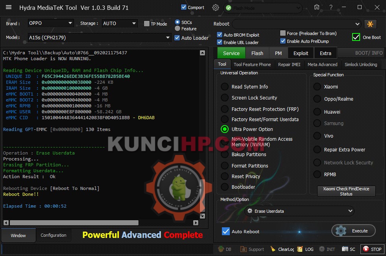The width and height of the screenshot is (386, 256).
Task: Uncheck Auto BROM Exploit
Action: coord(220,35)
